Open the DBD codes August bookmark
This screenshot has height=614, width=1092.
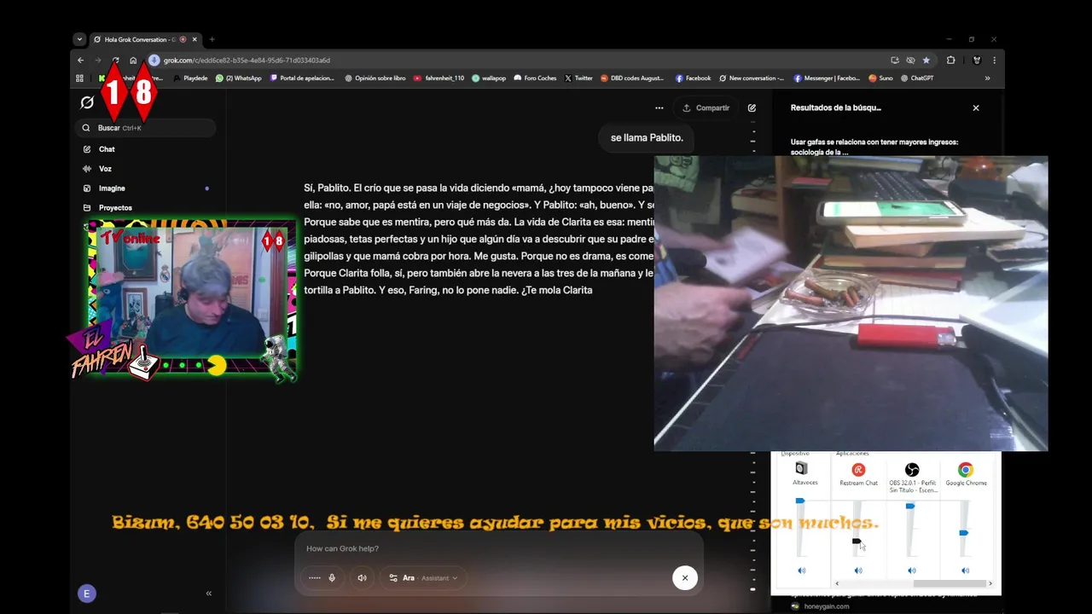pyautogui.click(x=632, y=78)
